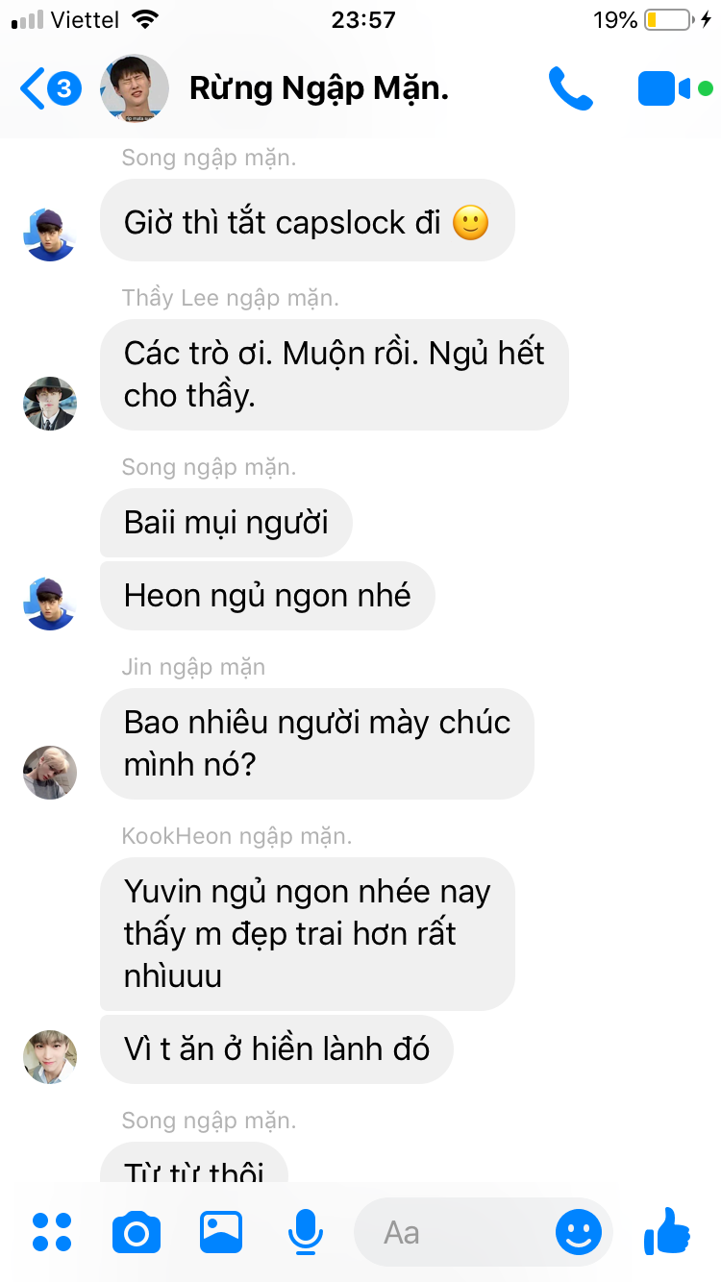
Task: Select the message Giờ thì tắt capslock đi
Action: coord(307,223)
